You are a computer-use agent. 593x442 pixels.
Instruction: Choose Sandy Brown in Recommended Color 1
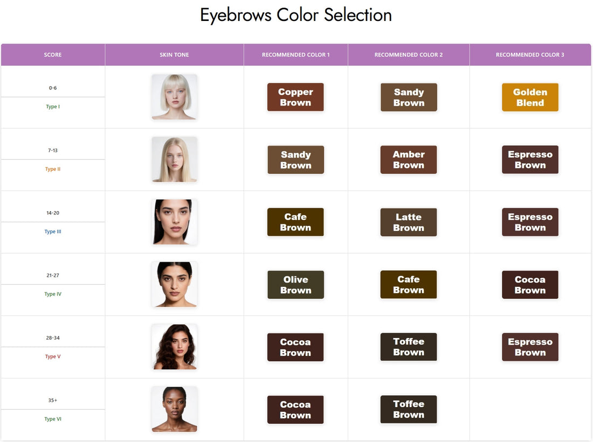coord(295,159)
